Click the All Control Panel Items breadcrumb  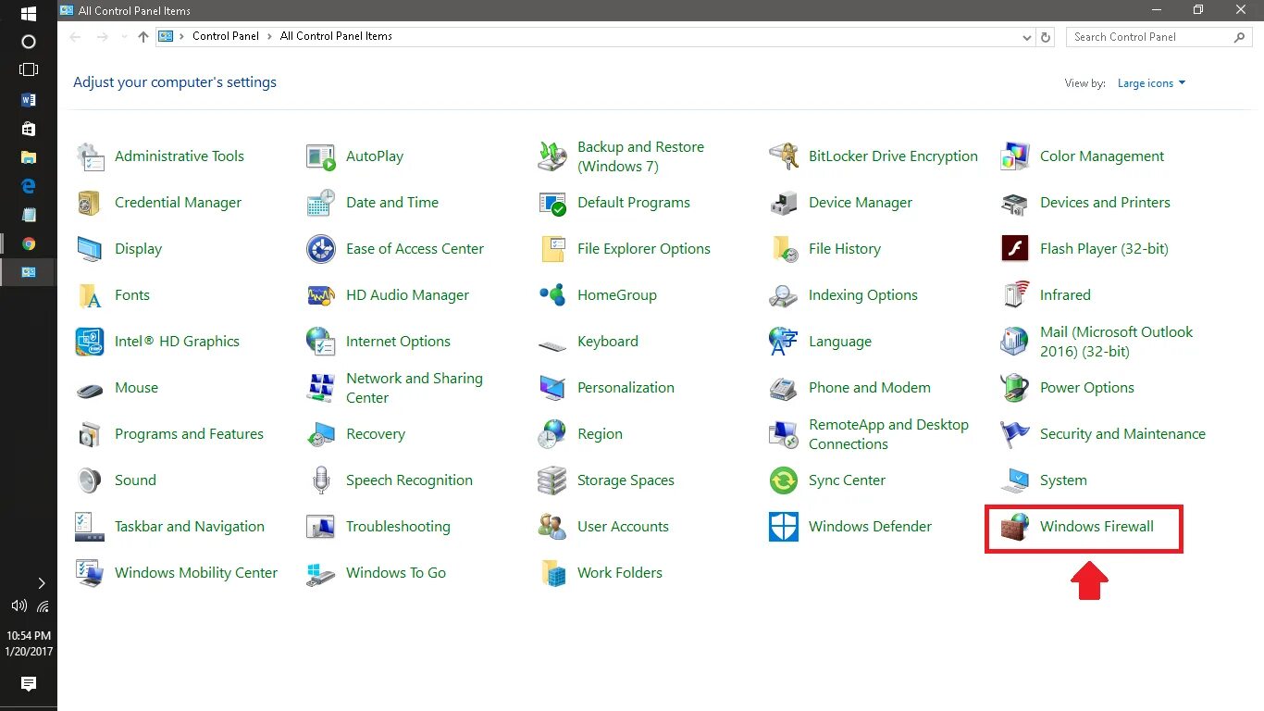336,36
